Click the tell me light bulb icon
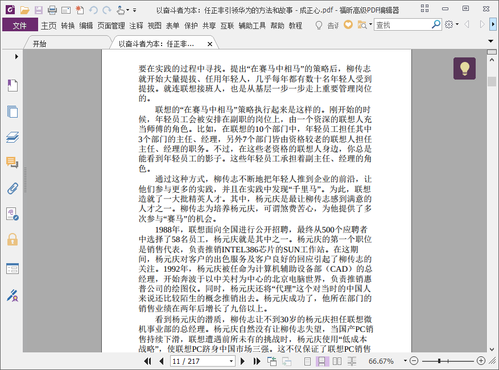Viewport: 499px width, 370px height. (x=319, y=25)
